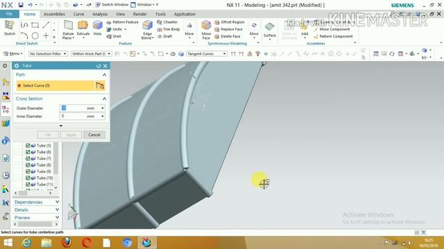Open Internet Explorer from the taskbar

(26, 243)
